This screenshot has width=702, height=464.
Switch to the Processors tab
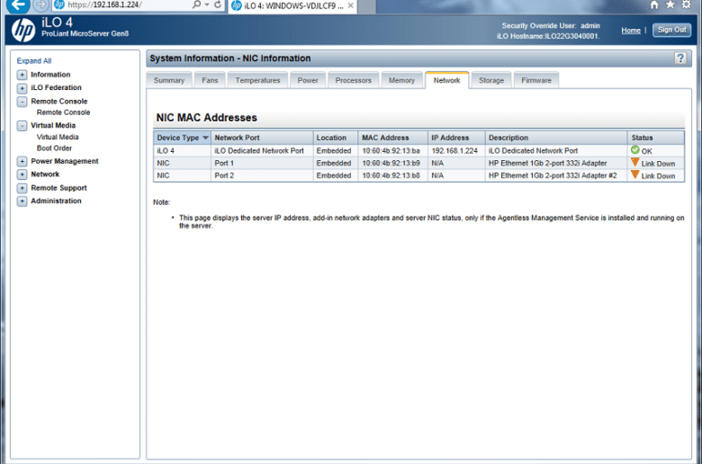point(353,81)
